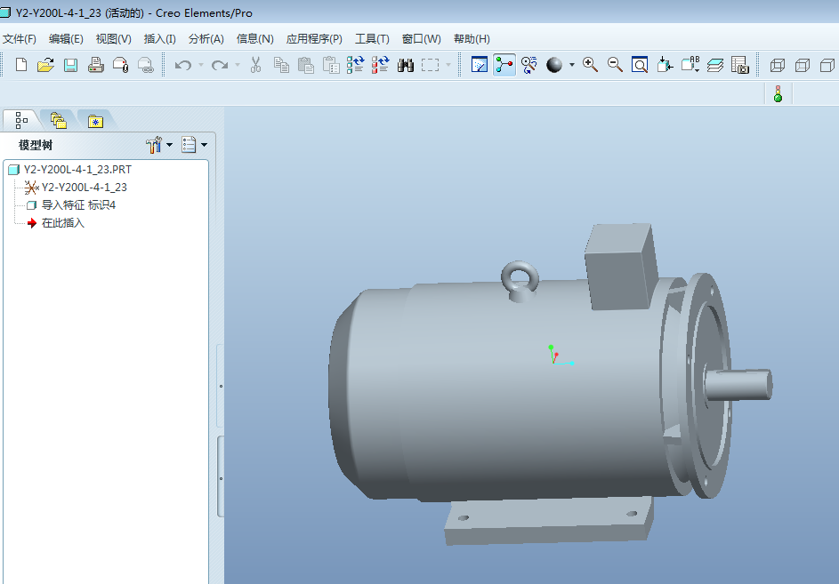
Task: Open selection box dropdown arrow
Action: tap(448, 65)
